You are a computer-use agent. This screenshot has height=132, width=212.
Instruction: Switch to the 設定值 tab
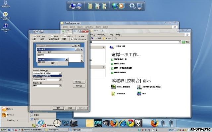coord(81,36)
